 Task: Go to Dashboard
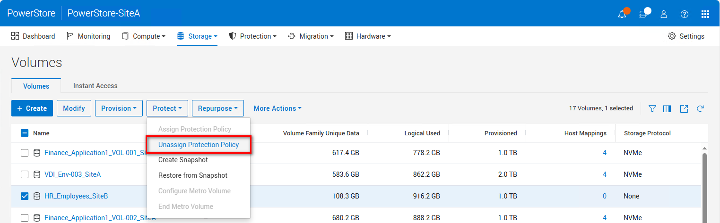pyautogui.click(x=33, y=36)
